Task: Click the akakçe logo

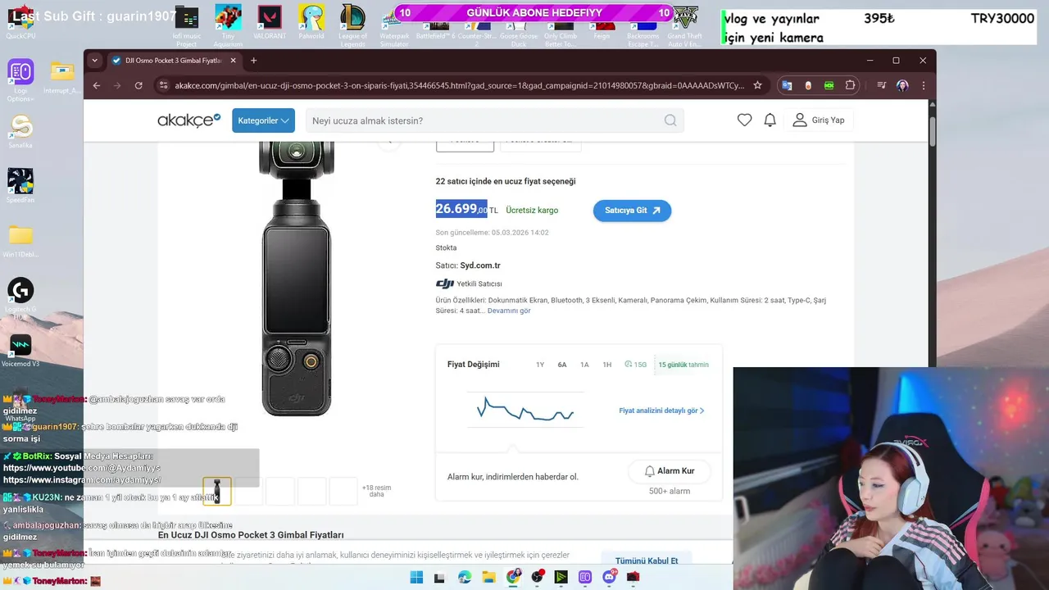Action: pyautogui.click(x=188, y=120)
